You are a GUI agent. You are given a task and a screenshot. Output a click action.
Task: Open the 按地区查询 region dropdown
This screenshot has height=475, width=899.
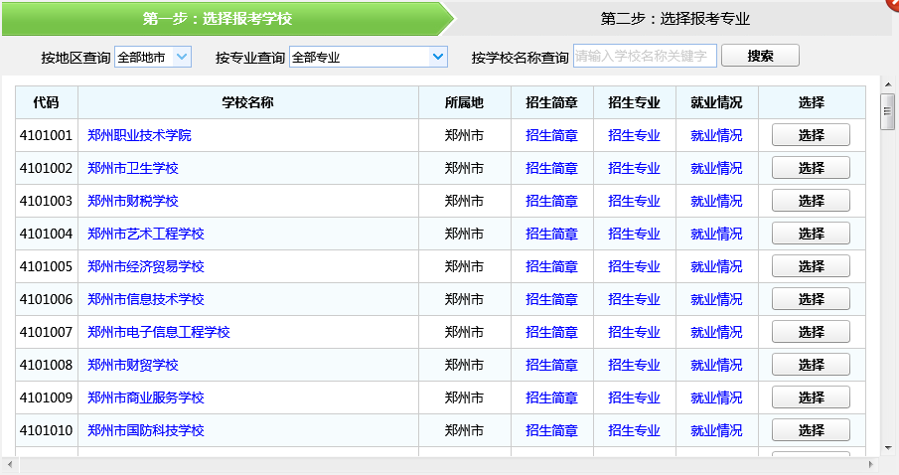pyautogui.click(x=152, y=57)
